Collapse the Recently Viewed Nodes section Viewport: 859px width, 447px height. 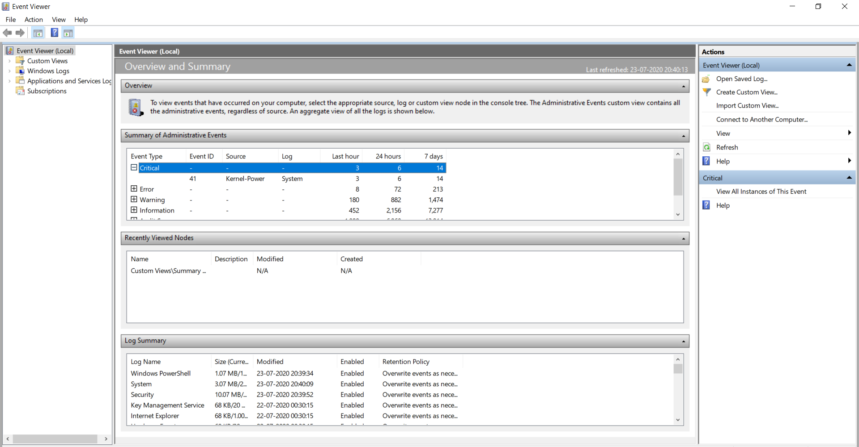683,239
